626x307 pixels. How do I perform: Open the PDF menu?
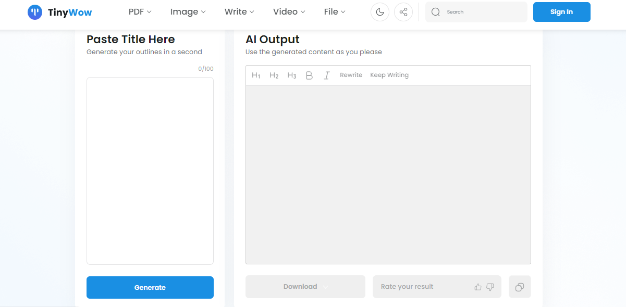[140, 11]
